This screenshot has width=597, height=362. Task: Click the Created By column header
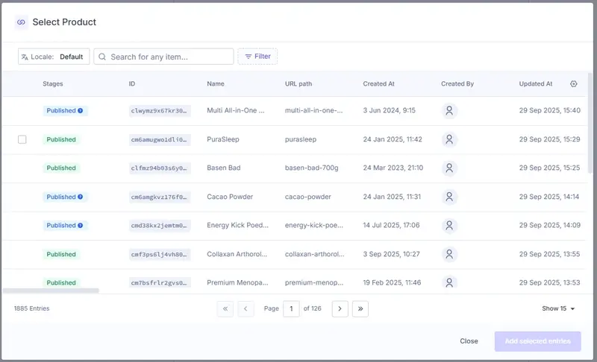457,84
